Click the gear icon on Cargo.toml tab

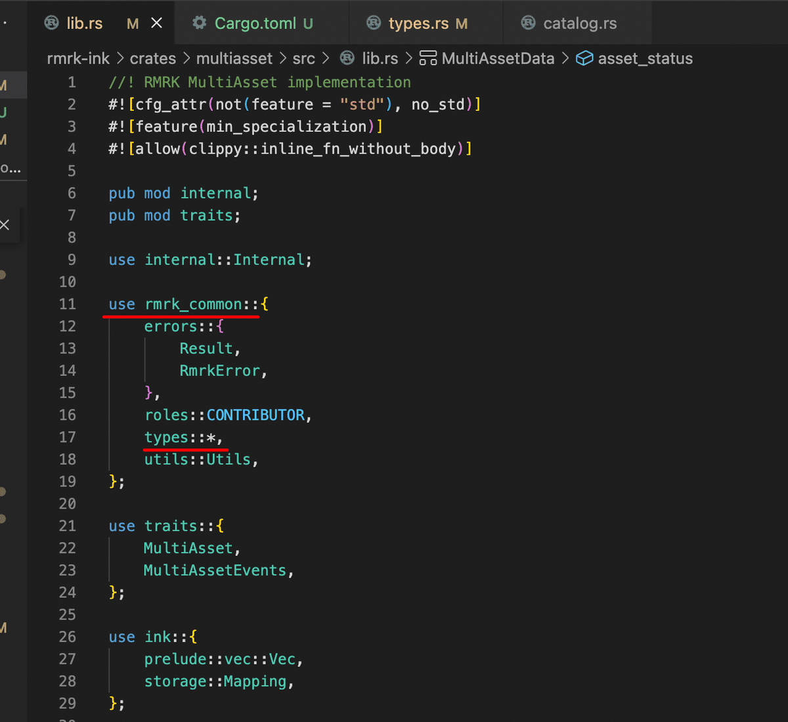(x=199, y=23)
